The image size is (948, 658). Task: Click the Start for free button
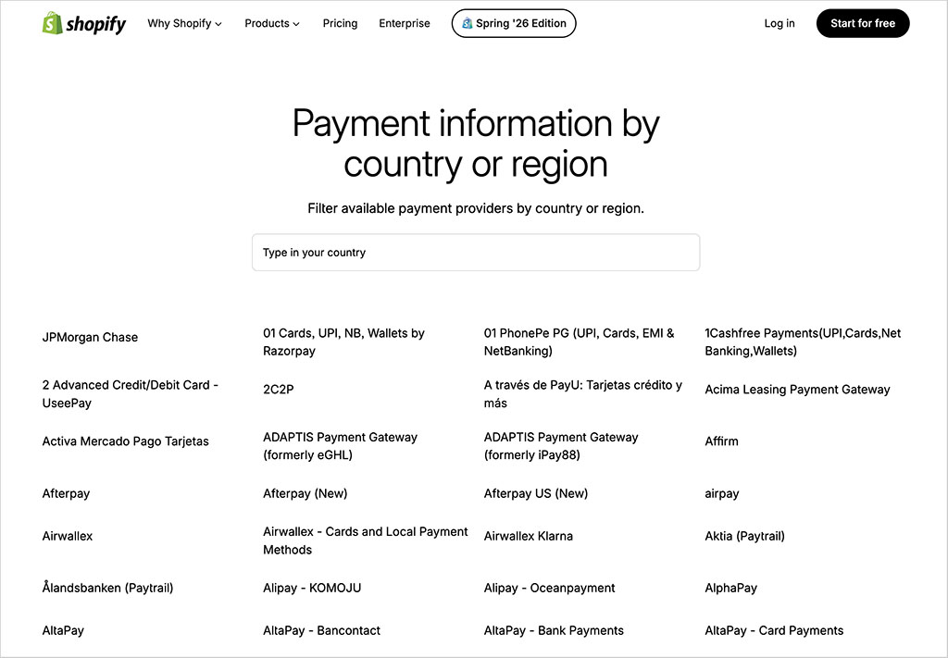pos(863,23)
